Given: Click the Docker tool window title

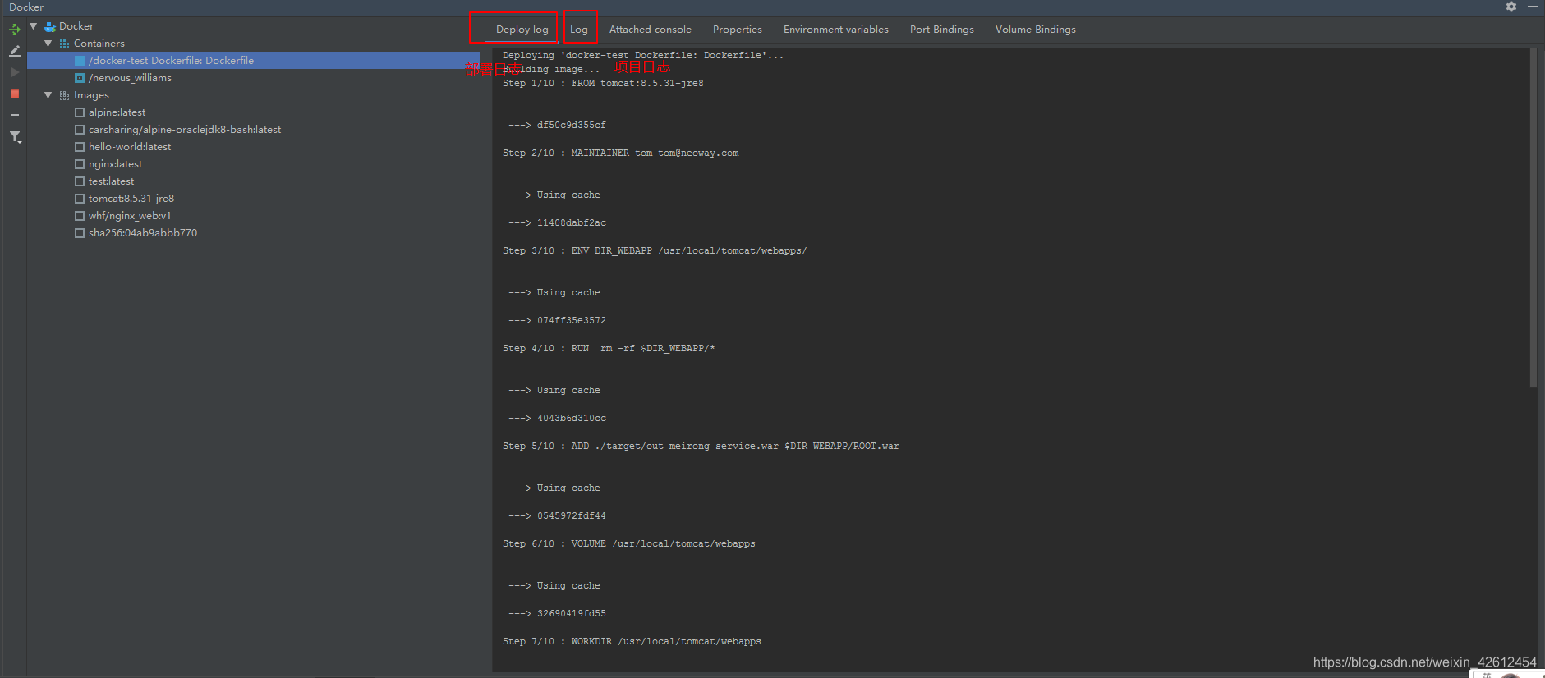Looking at the screenshot, I should tap(26, 7).
